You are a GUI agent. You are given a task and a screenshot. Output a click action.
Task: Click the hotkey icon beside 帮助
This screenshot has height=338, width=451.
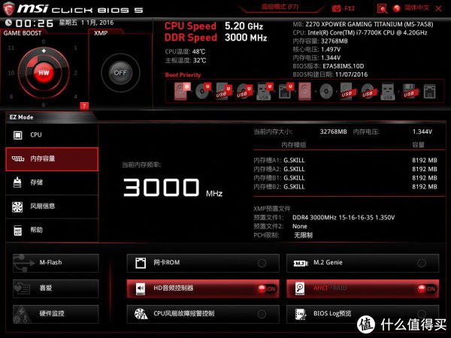[18, 231]
